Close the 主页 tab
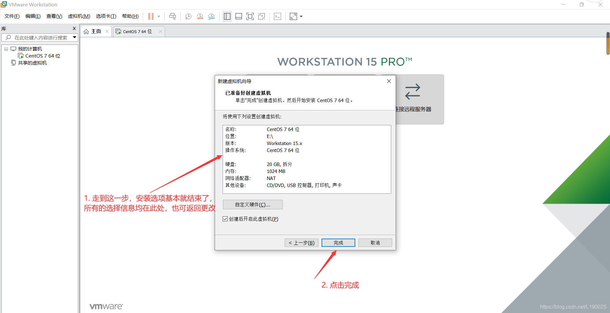The image size is (610, 313). click(107, 31)
